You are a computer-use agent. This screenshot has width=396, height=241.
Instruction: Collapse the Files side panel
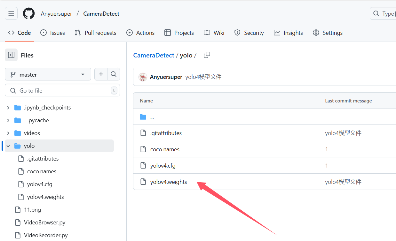click(x=11, y=55)
